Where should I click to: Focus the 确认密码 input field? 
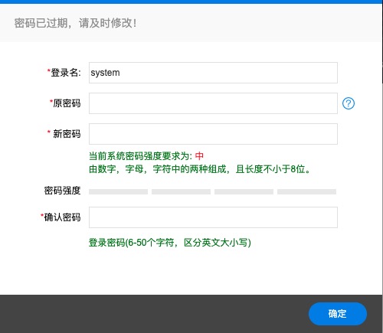click(x=213, y=217)
